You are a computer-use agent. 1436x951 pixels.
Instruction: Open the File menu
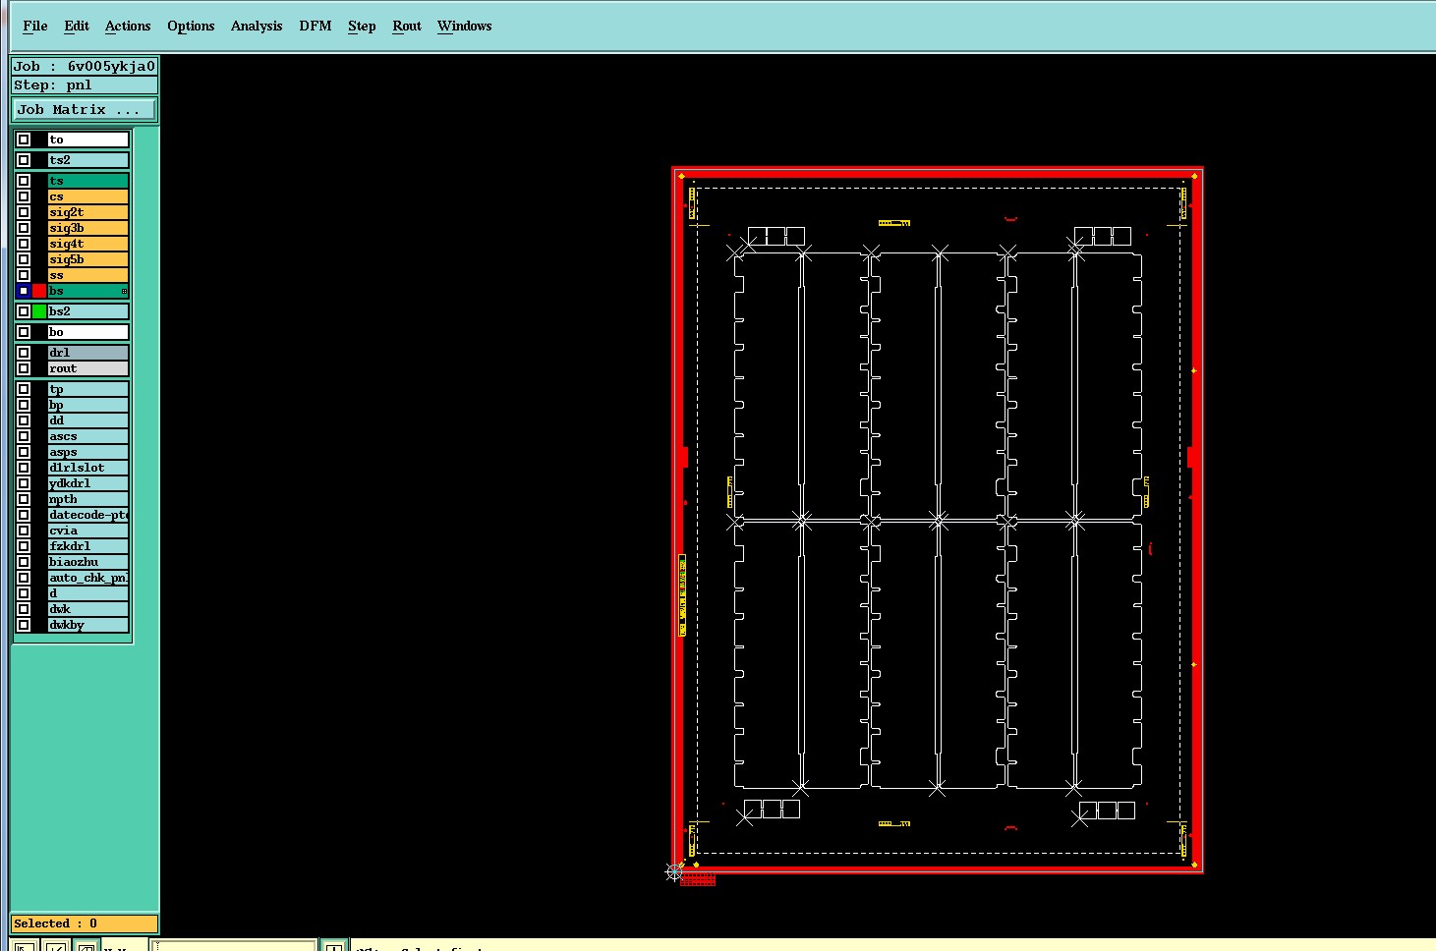(35, 26)
